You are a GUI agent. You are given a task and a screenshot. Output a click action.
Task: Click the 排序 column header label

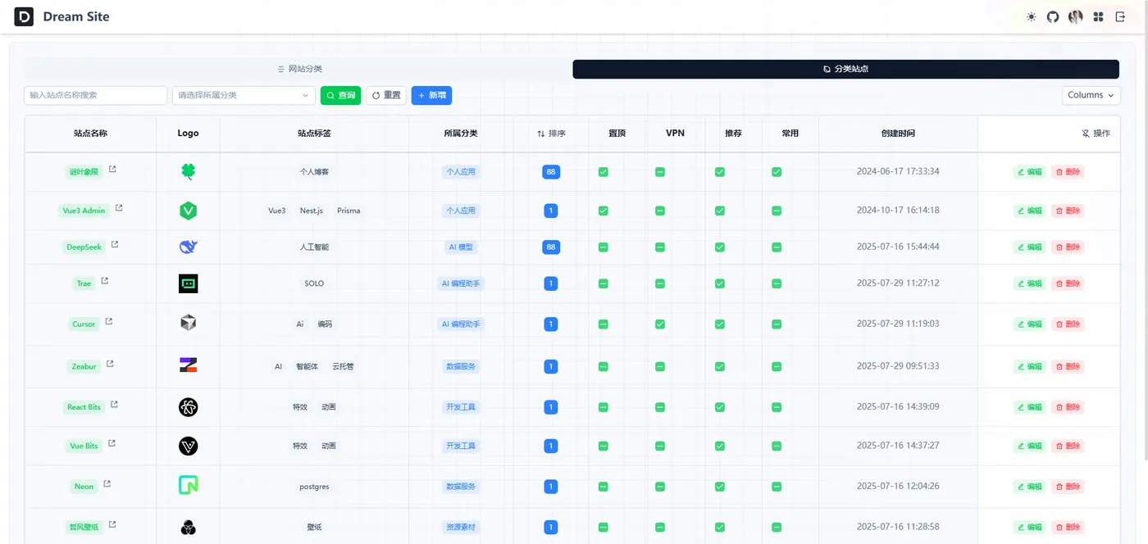[557, 133]
